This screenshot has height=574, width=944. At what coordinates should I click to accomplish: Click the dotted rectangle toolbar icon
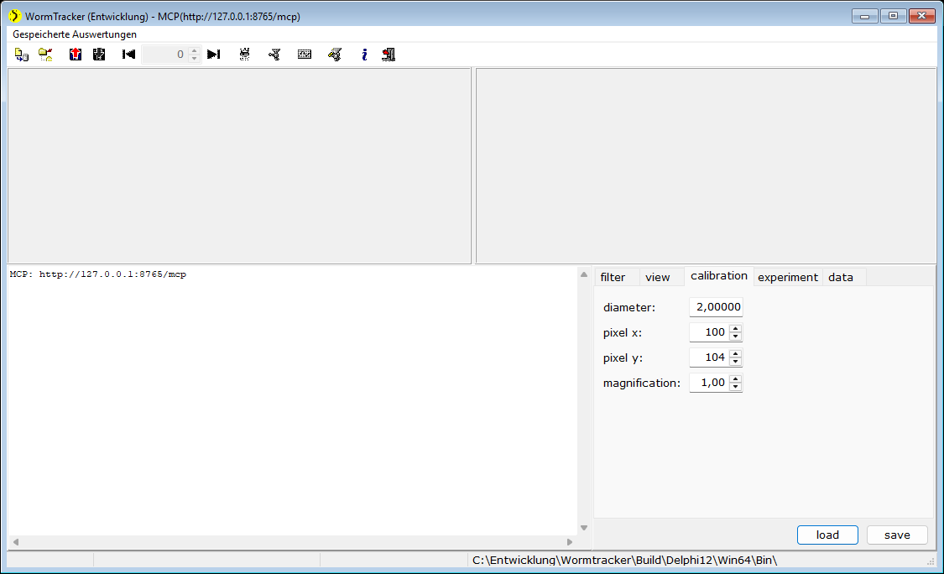pyautogui.click(x=305, y=55)
